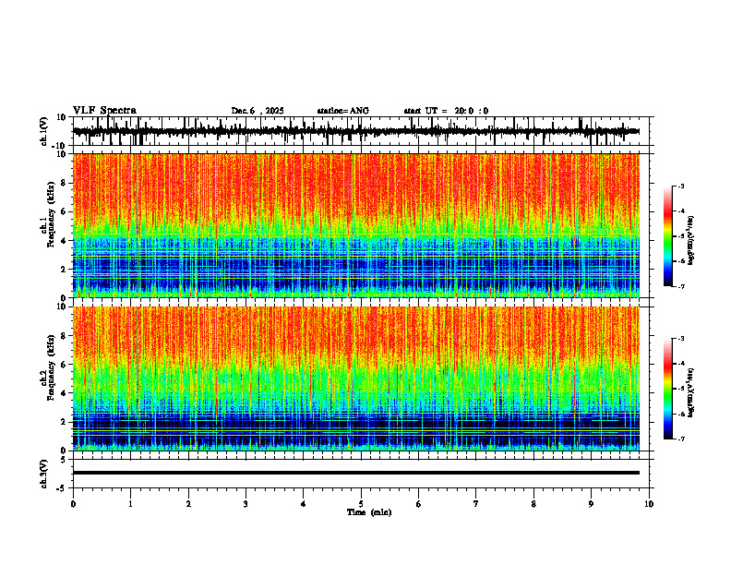Click time axis tick label "7"
This screenshot has width=731, height=565.
coord(476,504)
